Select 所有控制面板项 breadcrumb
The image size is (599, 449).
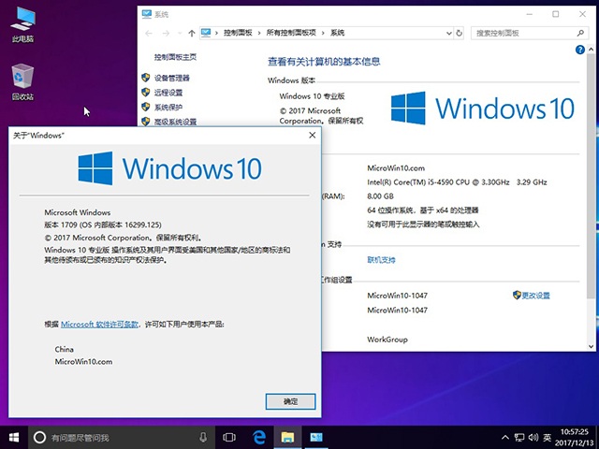[x=291, y=33]
